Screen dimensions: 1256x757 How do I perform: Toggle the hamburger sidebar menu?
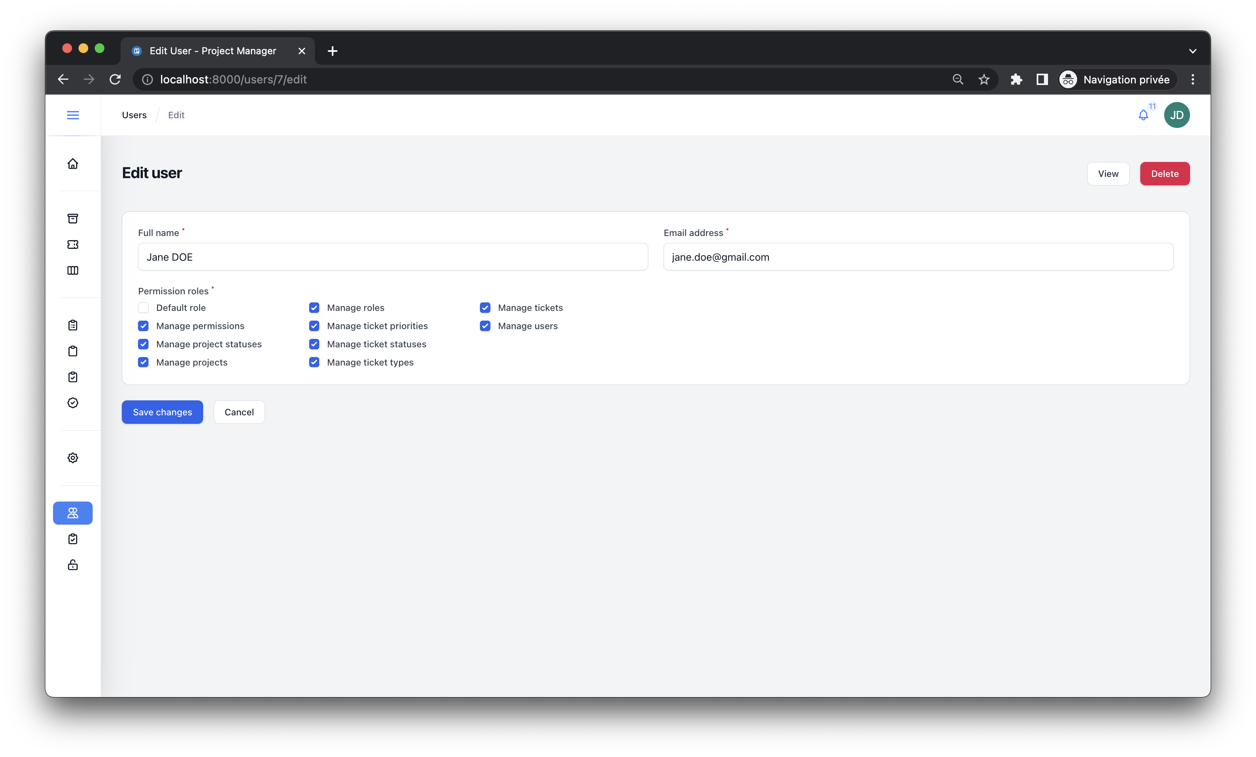pos(73,115)
